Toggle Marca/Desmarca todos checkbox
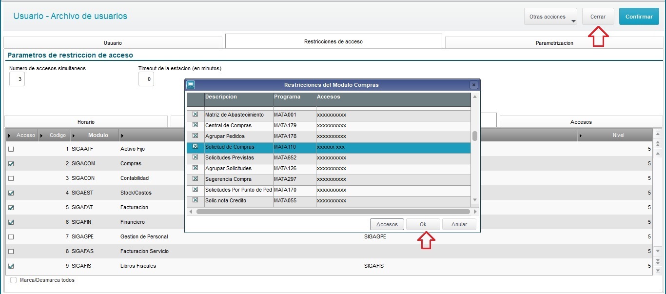 13,280
